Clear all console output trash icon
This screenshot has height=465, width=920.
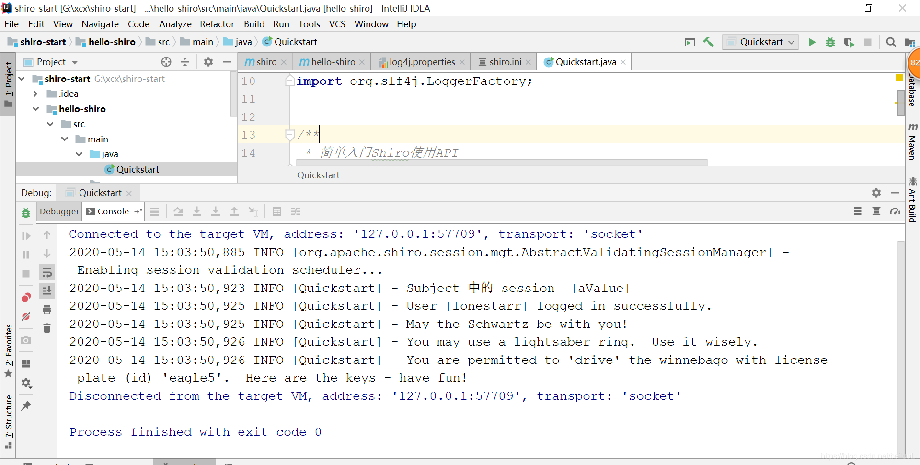pyautogui.click(x=47, y=328)
